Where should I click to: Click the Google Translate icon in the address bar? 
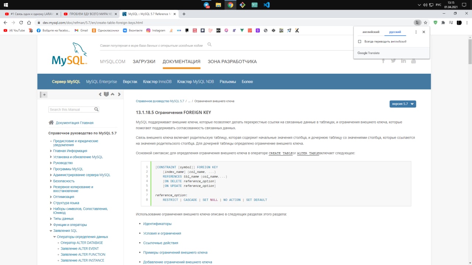click(417, 22)
